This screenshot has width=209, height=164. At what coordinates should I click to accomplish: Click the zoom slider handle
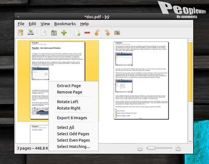[x=151, y=148]
